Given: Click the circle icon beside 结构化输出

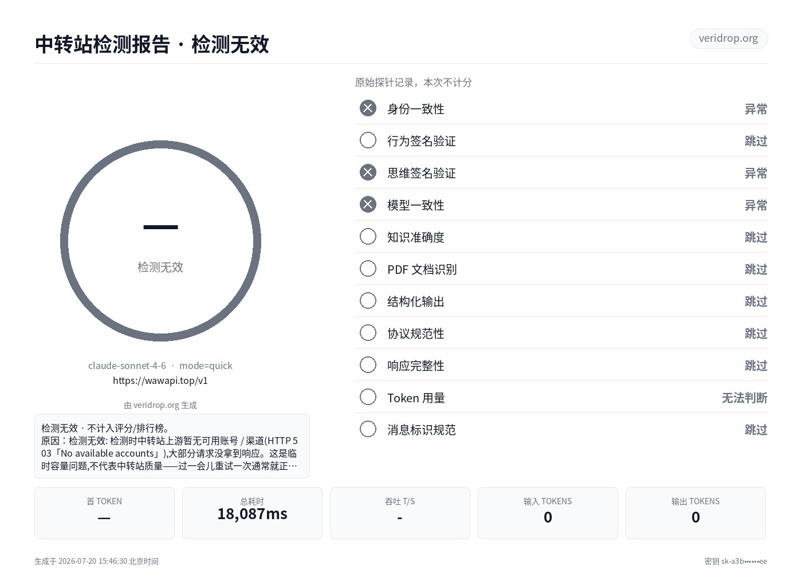Looking at the screenshot, I should click(x=368, y=301).
